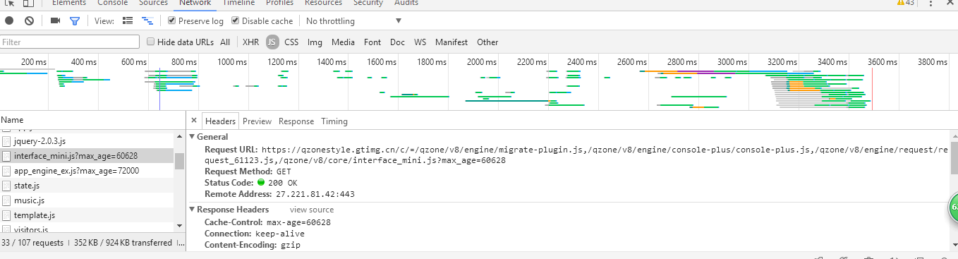Click the record network log button
Screen dimensions: 958x259
pos(9,21)
